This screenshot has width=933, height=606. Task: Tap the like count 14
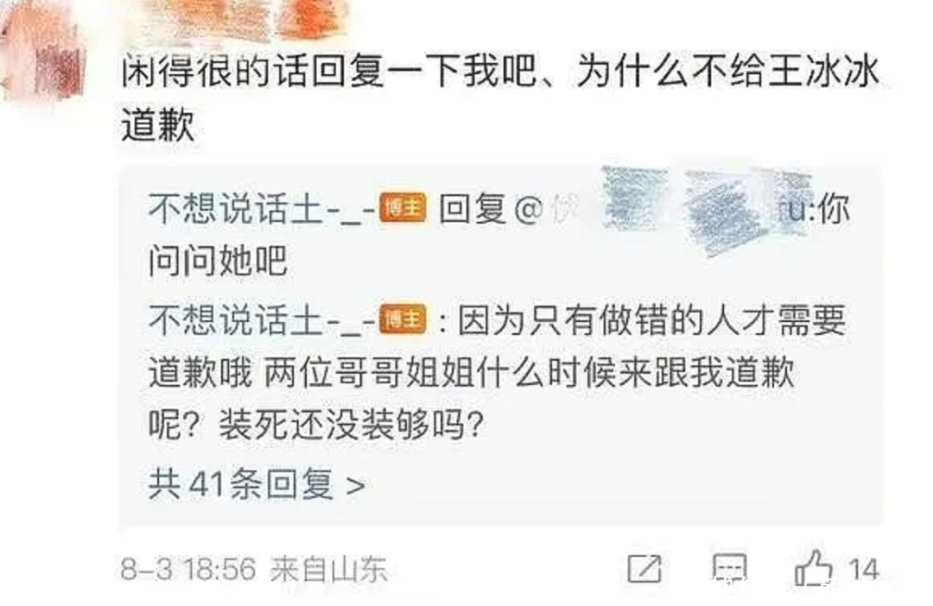pos(863,570)
